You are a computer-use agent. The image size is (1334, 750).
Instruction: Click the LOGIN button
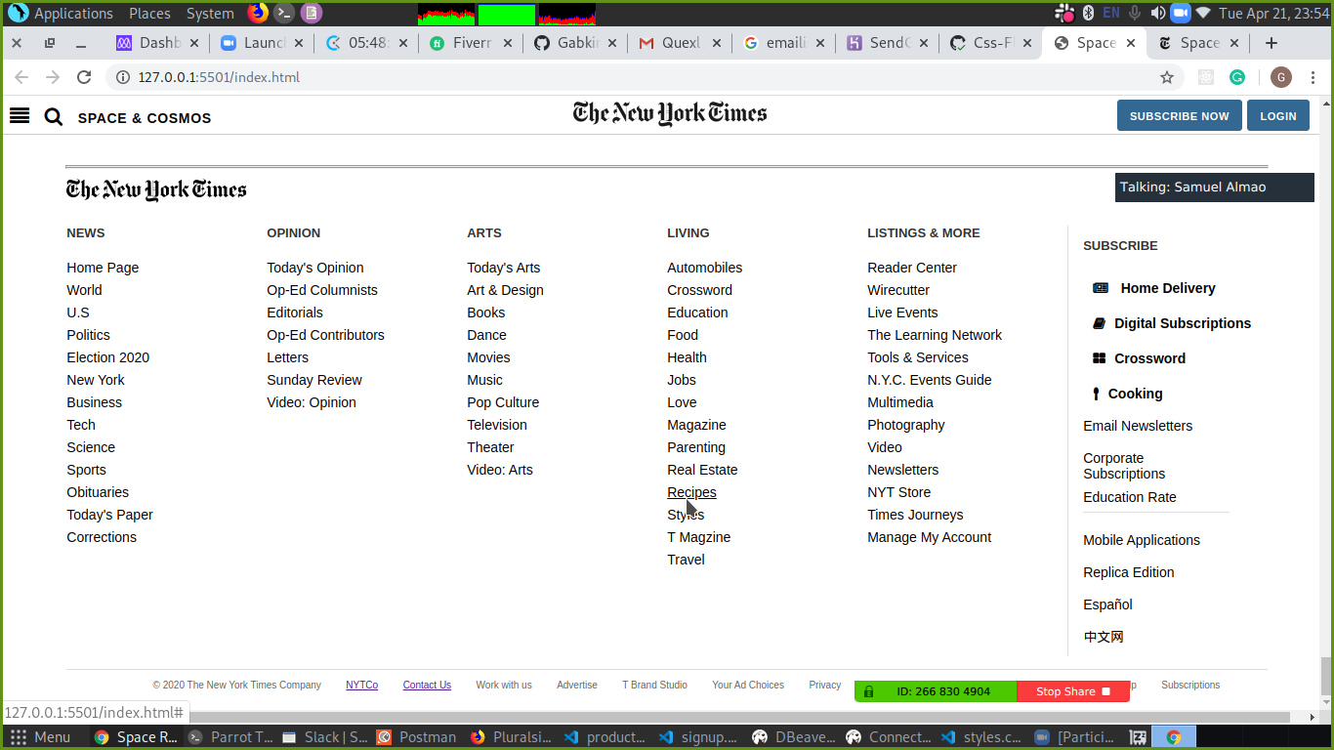[1277, 115]
